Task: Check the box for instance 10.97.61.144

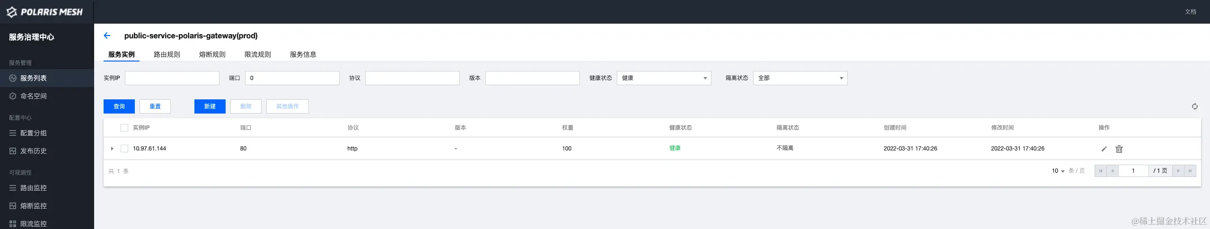Action: click(x=124, y=149)
